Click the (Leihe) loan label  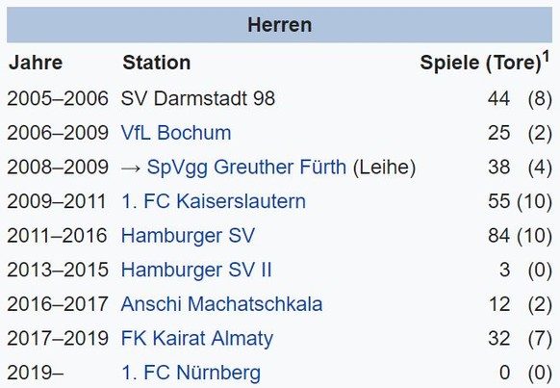point(384,168)
